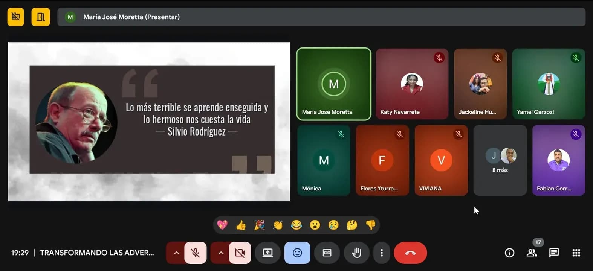The width and height of the screenshot is (593, 271).
Task: Select the Mónica participant tile
Action: (x=324, y=160)
